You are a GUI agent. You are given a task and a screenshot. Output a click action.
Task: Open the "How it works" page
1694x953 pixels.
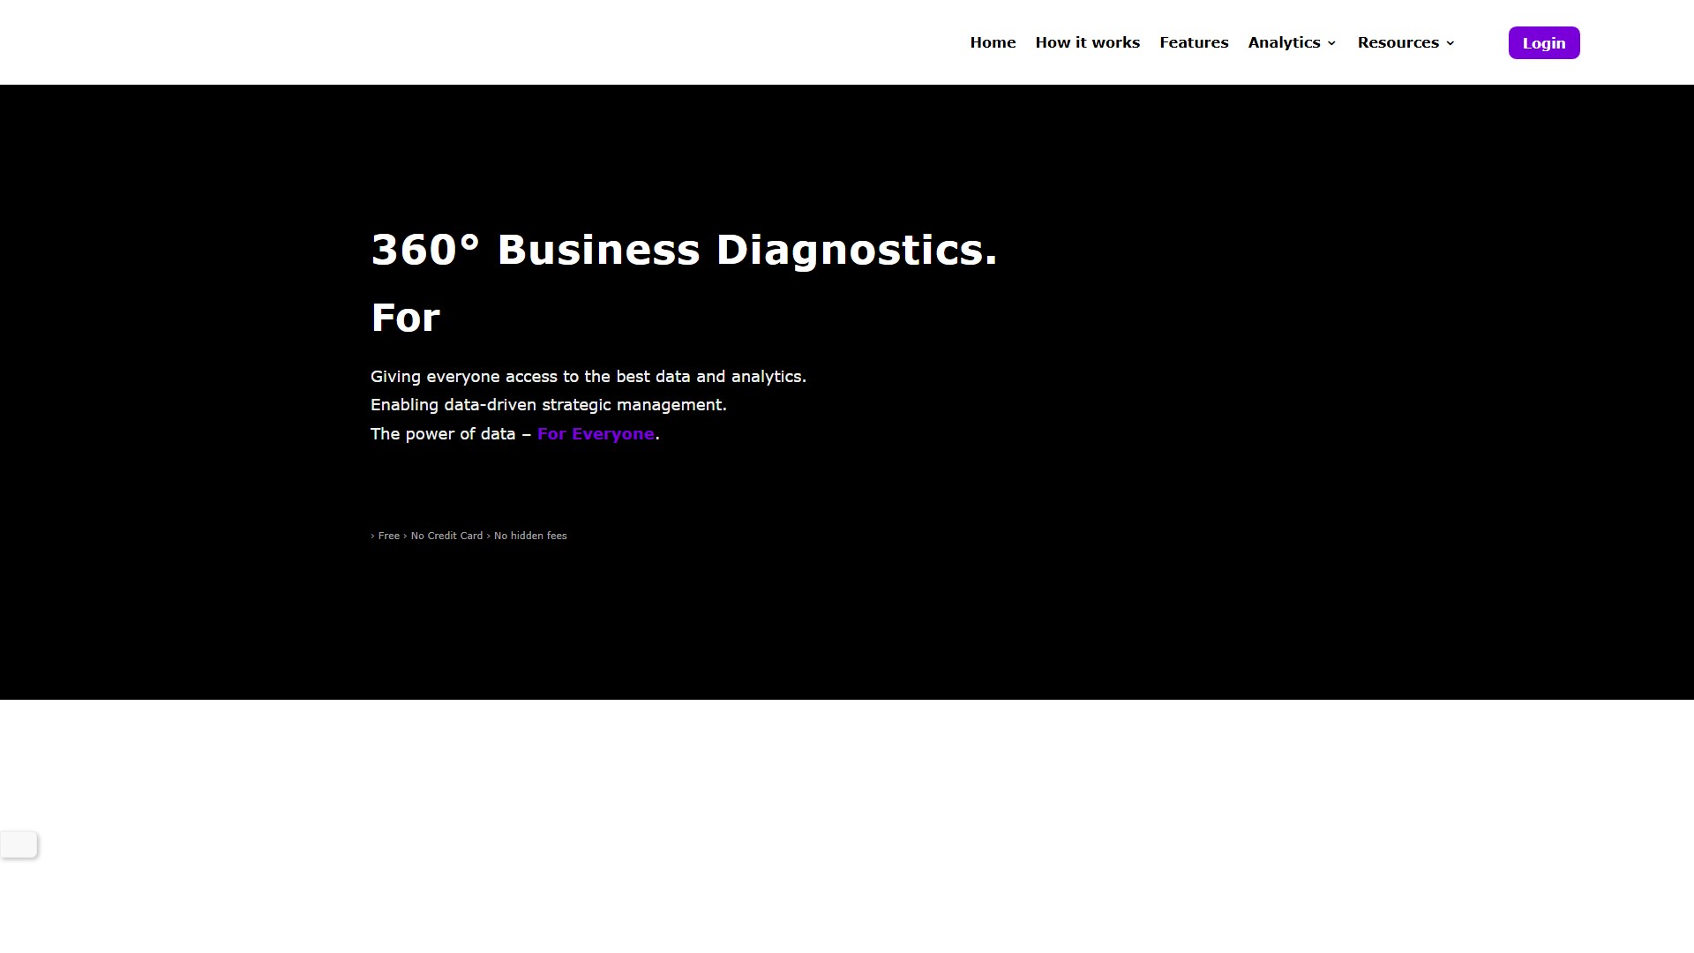point(1087,42)
